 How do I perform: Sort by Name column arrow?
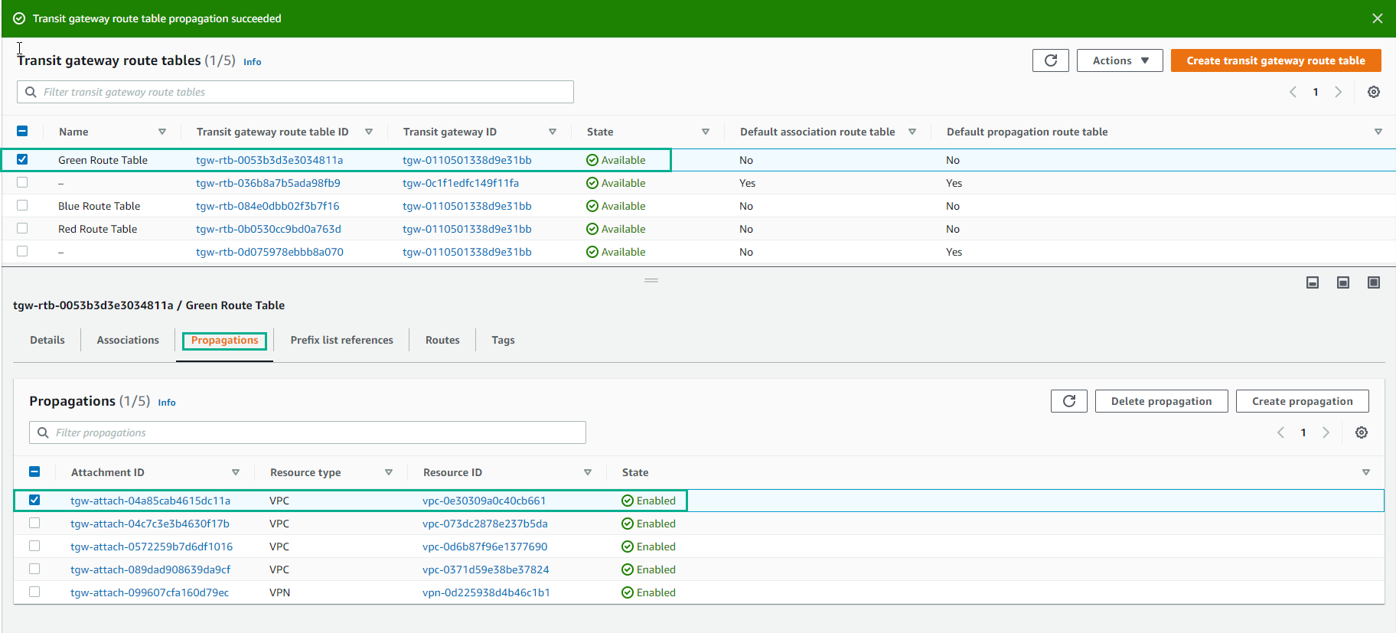(162, 132)
